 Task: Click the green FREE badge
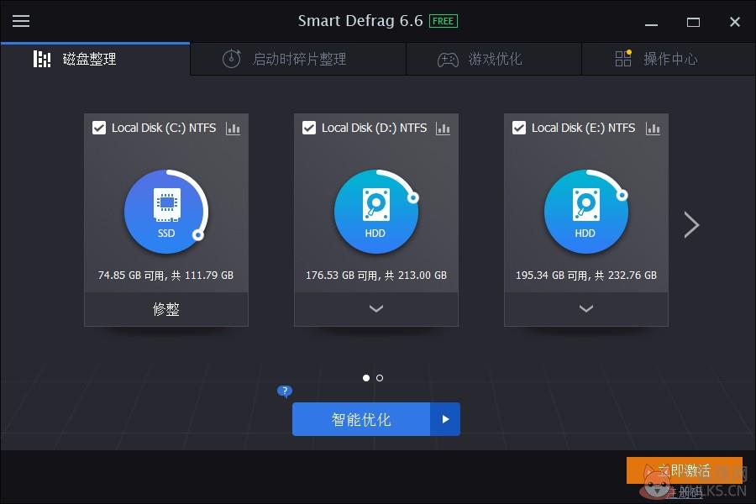[x=443, y=21]
